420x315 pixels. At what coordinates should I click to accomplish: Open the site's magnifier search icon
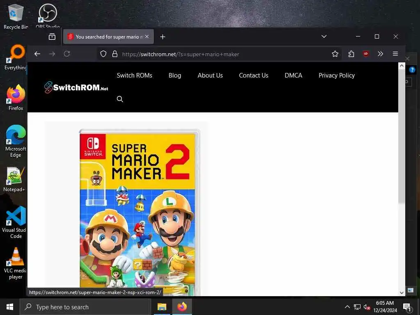tap(120, 99)
